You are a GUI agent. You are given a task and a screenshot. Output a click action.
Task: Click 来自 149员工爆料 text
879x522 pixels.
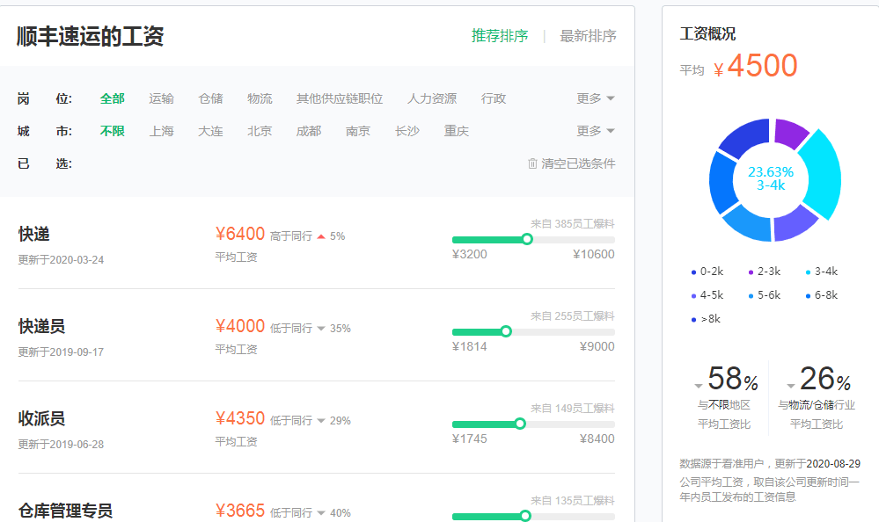pyautogui.click(x=572, y=409)
